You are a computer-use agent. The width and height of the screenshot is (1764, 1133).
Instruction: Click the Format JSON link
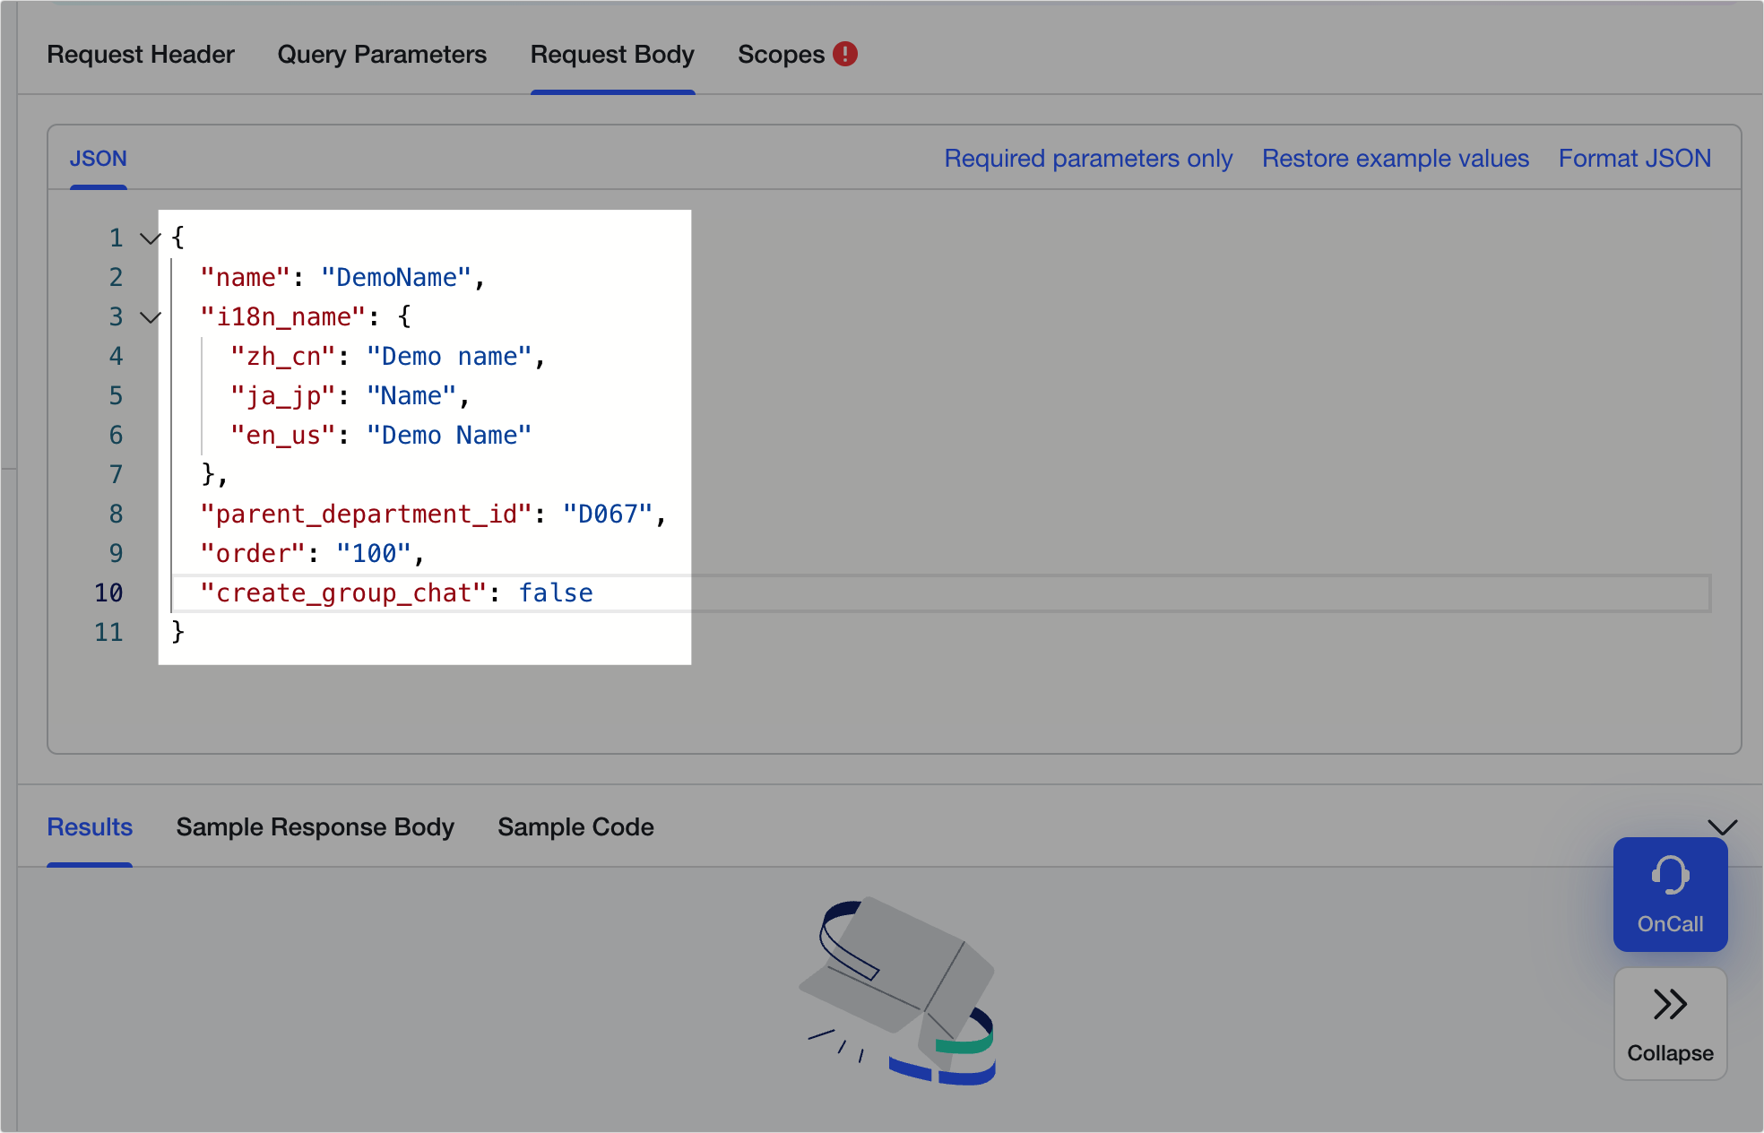click(1634, 159)
